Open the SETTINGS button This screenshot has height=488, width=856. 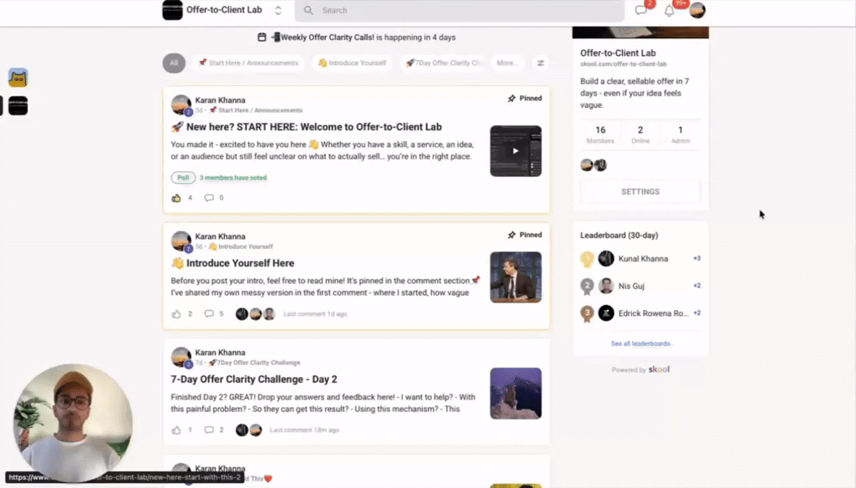tap(640, 191)
